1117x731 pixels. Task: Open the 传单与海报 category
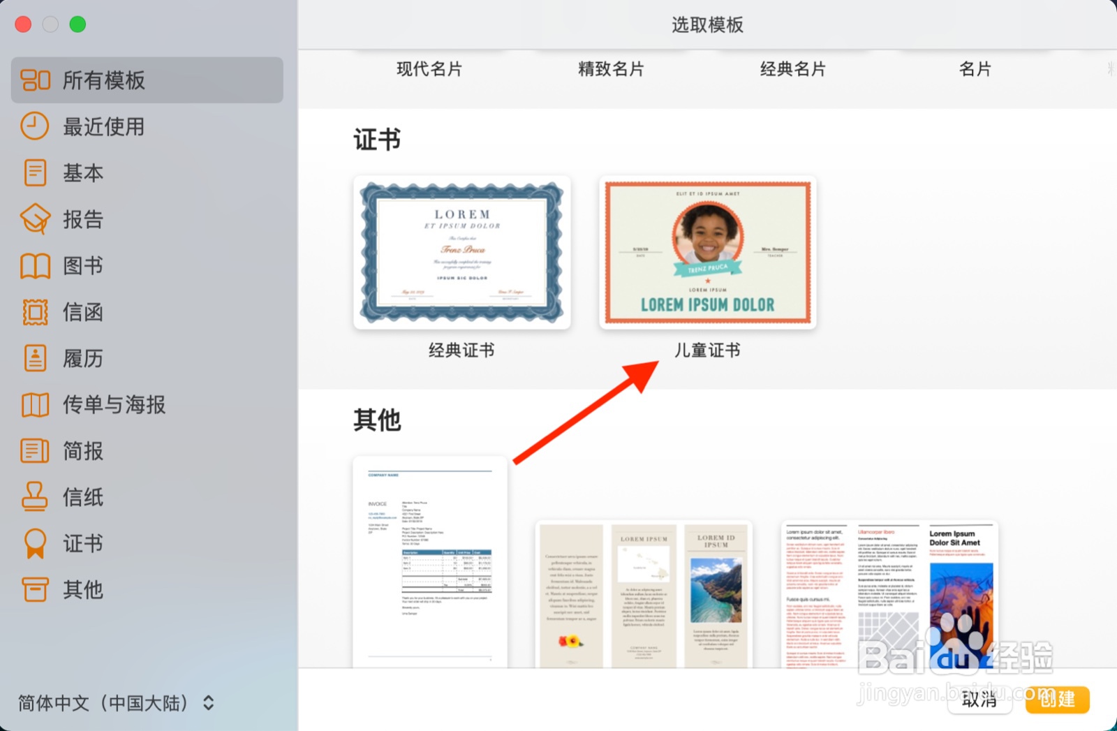pyautogui.click(x=34, y=405)
